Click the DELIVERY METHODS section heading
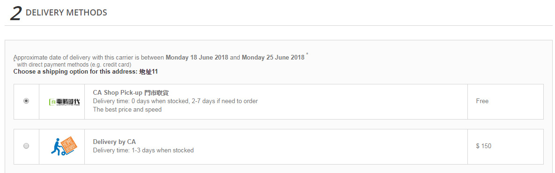The width and height of the screenshot is (555, 173). point(67,13)
